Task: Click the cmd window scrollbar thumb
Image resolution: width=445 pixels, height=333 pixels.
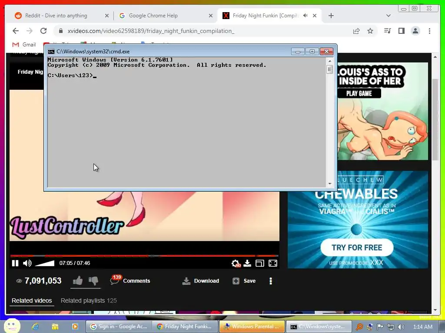Action: pos(329,69)
